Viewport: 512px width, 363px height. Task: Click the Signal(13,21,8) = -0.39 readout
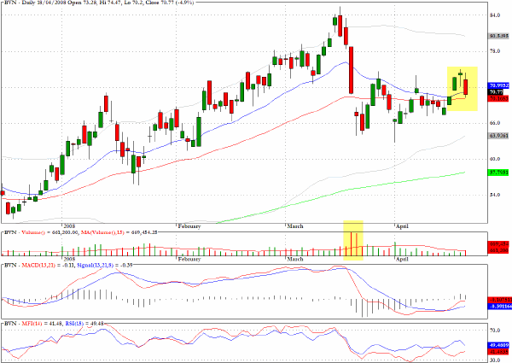pyautogui.click(x=104, y=266)
